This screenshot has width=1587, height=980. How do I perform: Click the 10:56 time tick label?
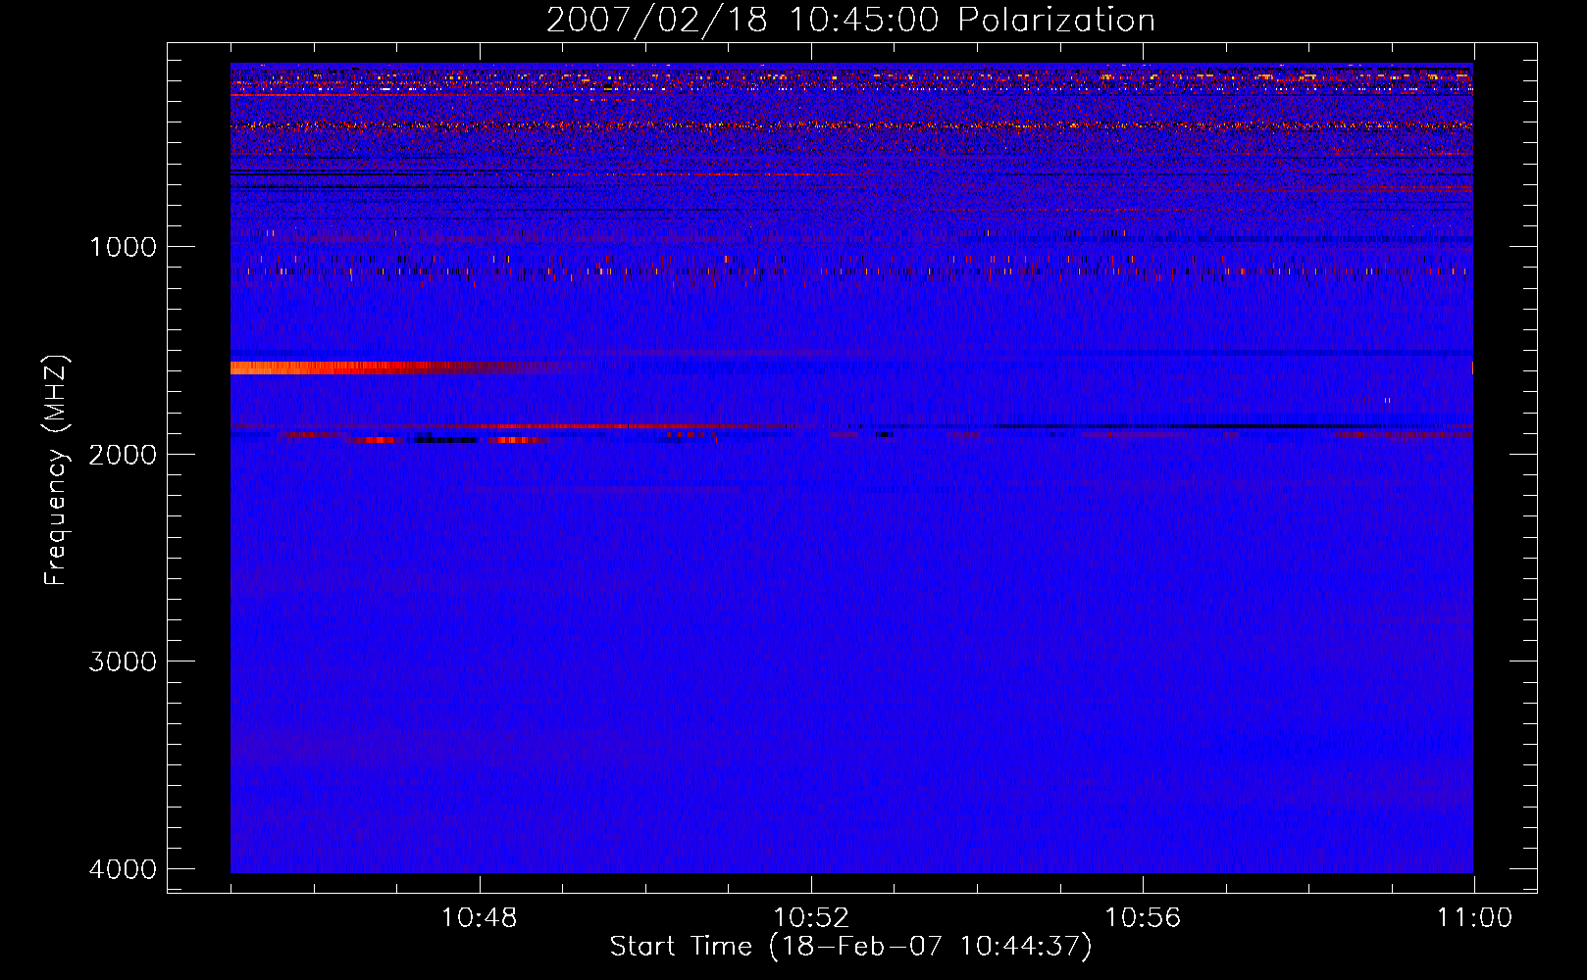coord(1143,918)
